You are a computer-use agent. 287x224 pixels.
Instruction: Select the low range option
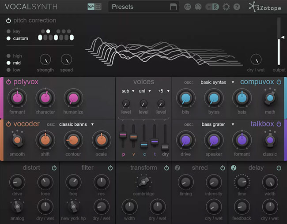point(8,70)
